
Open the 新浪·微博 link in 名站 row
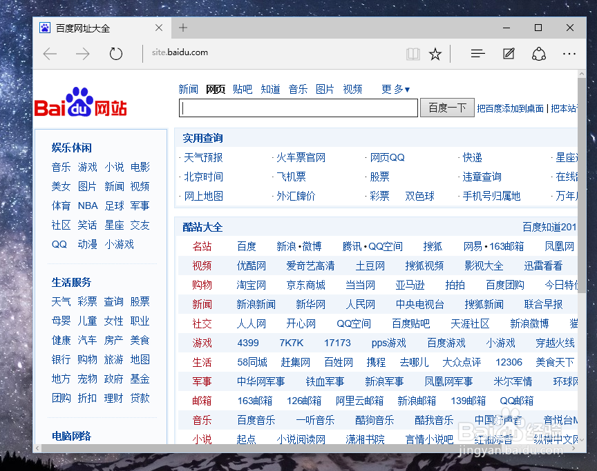coord(299,246)
